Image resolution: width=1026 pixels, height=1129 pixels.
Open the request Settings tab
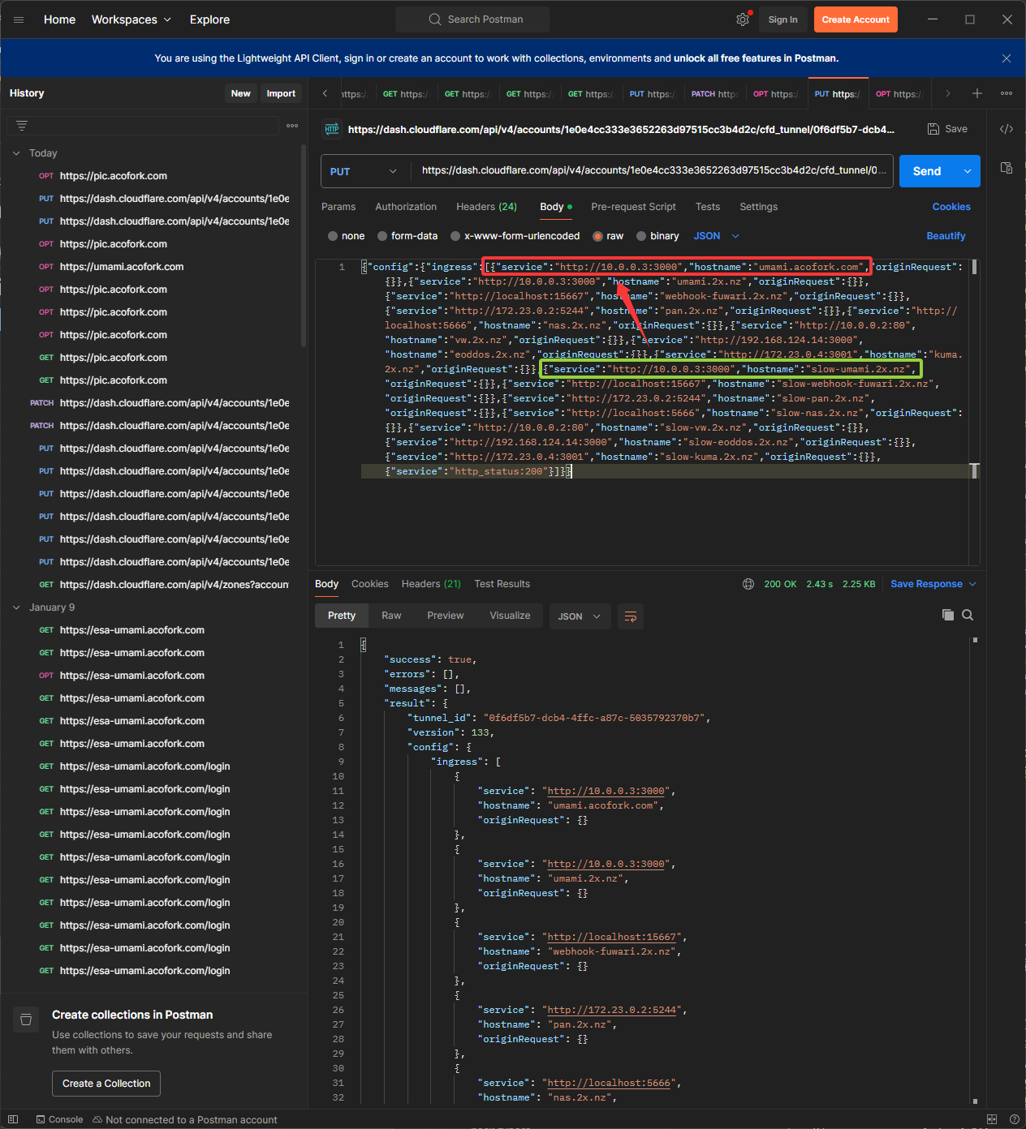759,207
